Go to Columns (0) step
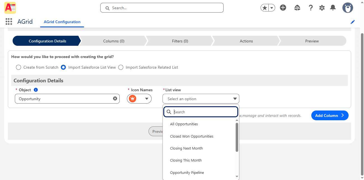This screenshot has width=364, height=180. (x=113, y=41)
